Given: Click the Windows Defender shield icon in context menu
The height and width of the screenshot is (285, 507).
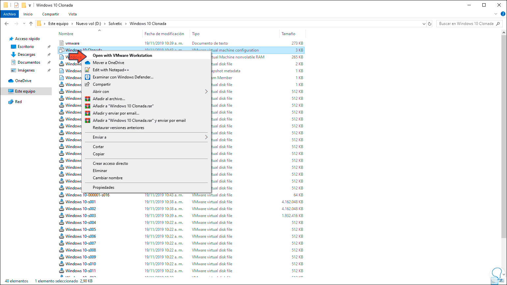Looking at the screenshot, I should click(x=87, y=77).
